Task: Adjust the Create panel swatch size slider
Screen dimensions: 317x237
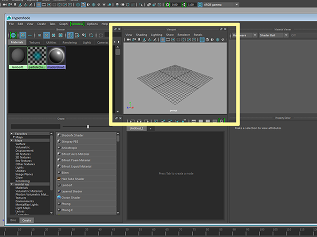Action: (88, 126)
